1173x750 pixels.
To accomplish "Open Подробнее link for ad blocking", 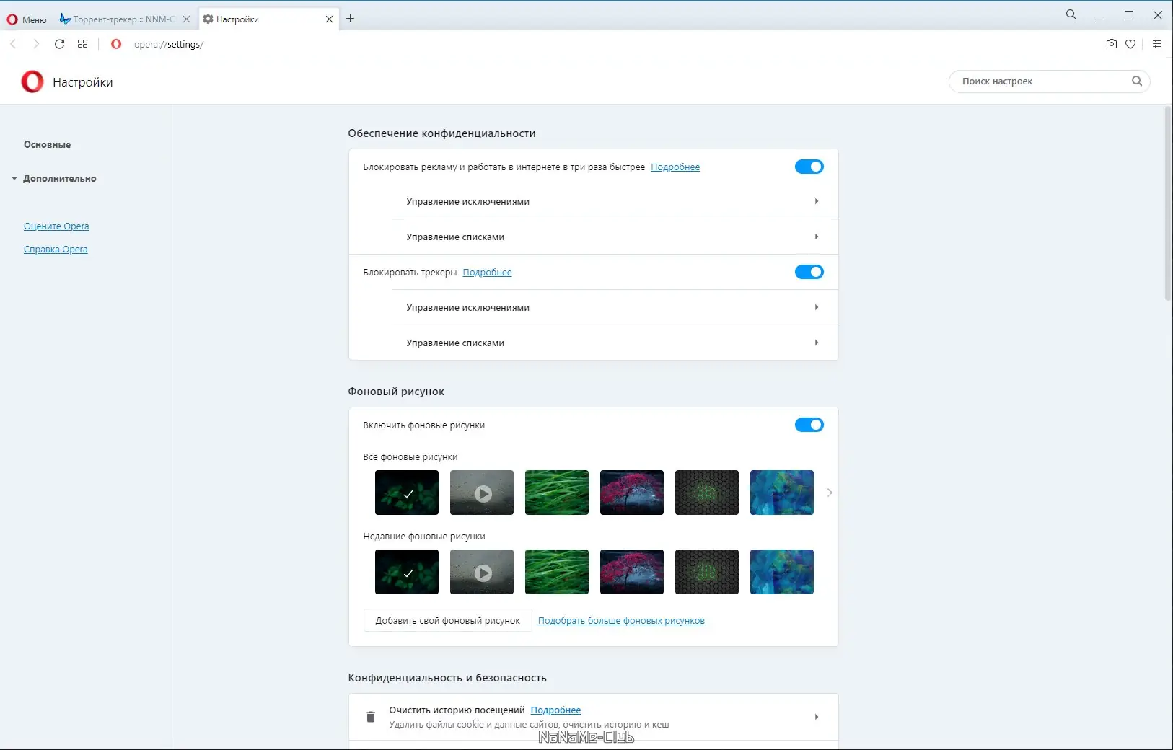I will coord(675,167).
